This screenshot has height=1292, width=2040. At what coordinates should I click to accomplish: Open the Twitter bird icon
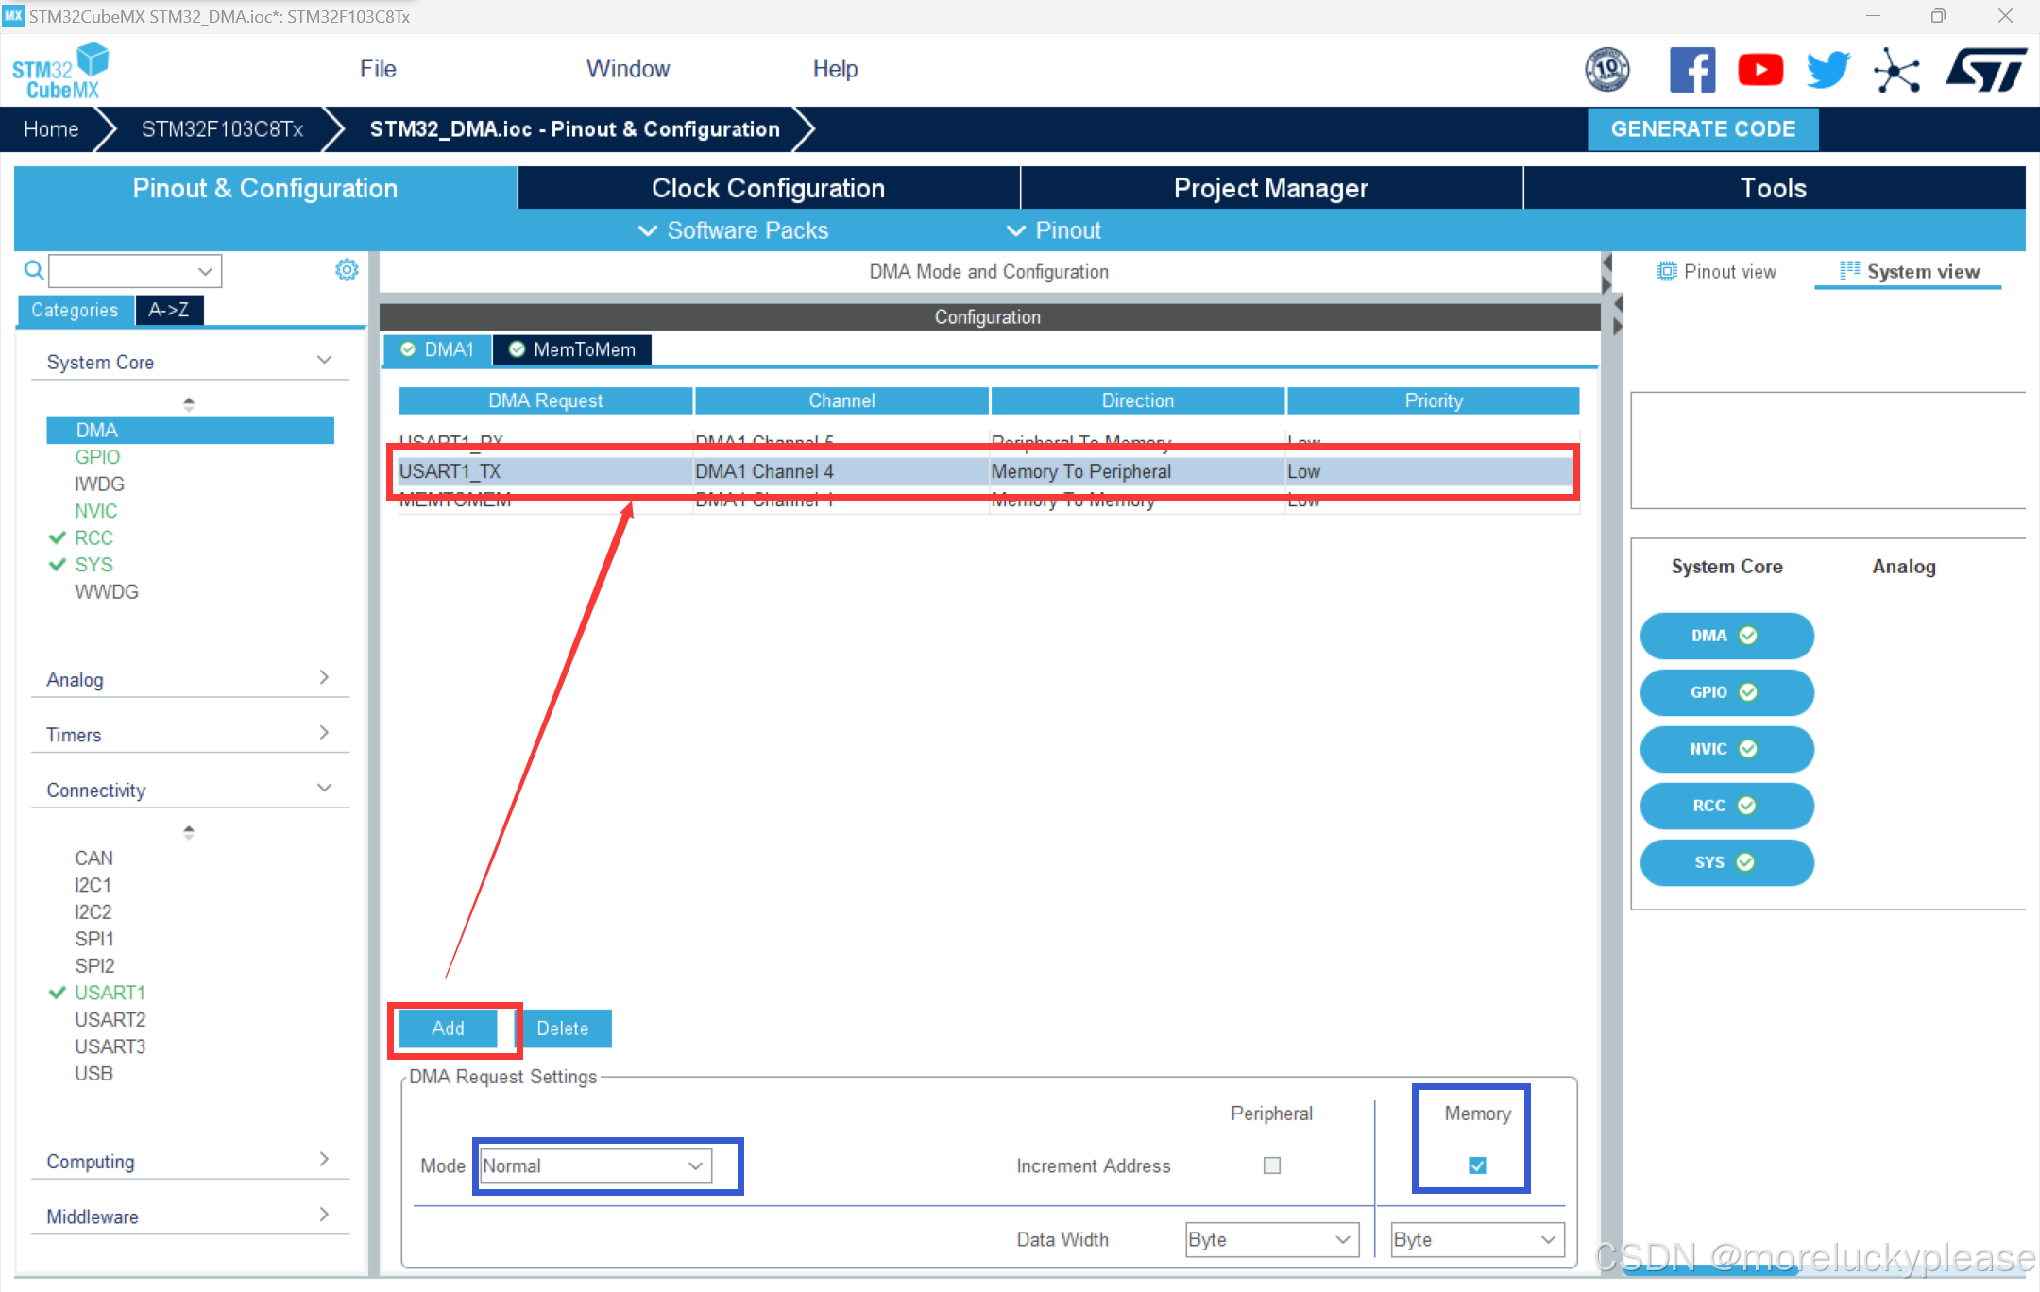(x=1827, y=70)
